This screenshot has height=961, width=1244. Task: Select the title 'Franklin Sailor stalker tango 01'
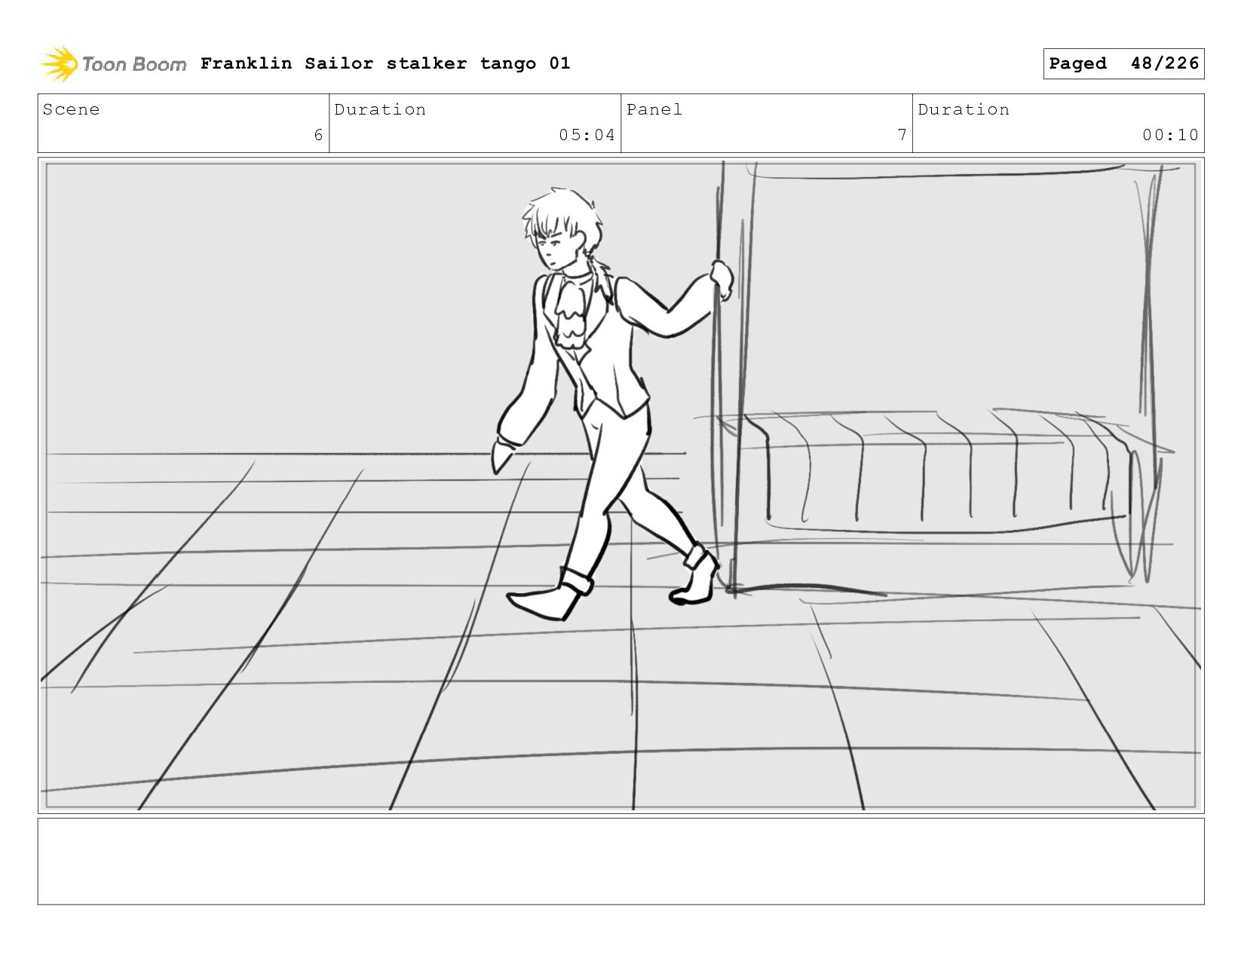[x=385, y=63]
